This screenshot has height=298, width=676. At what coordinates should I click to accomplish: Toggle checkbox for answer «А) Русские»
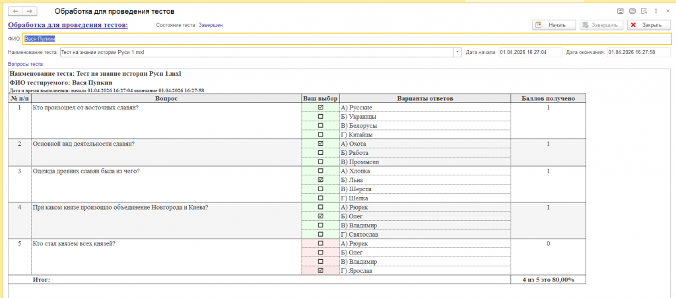pyautogui.click(x=320, y=107)
